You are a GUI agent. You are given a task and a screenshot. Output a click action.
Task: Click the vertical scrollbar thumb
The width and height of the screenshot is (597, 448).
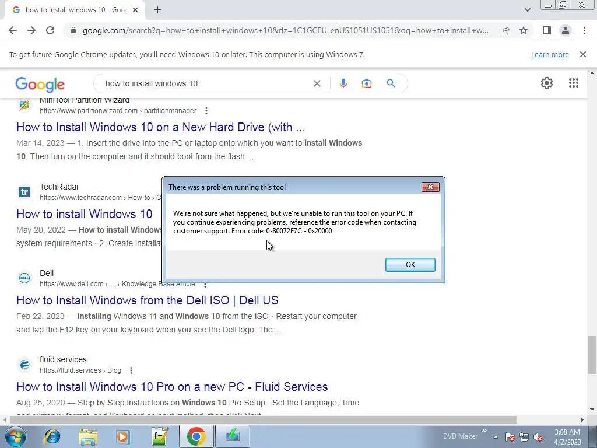coord(592,355)
